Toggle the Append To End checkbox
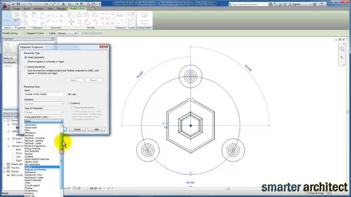 (25, 33)
